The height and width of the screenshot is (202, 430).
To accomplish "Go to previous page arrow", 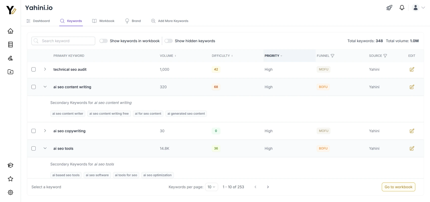I will click(x=255, y=187).
